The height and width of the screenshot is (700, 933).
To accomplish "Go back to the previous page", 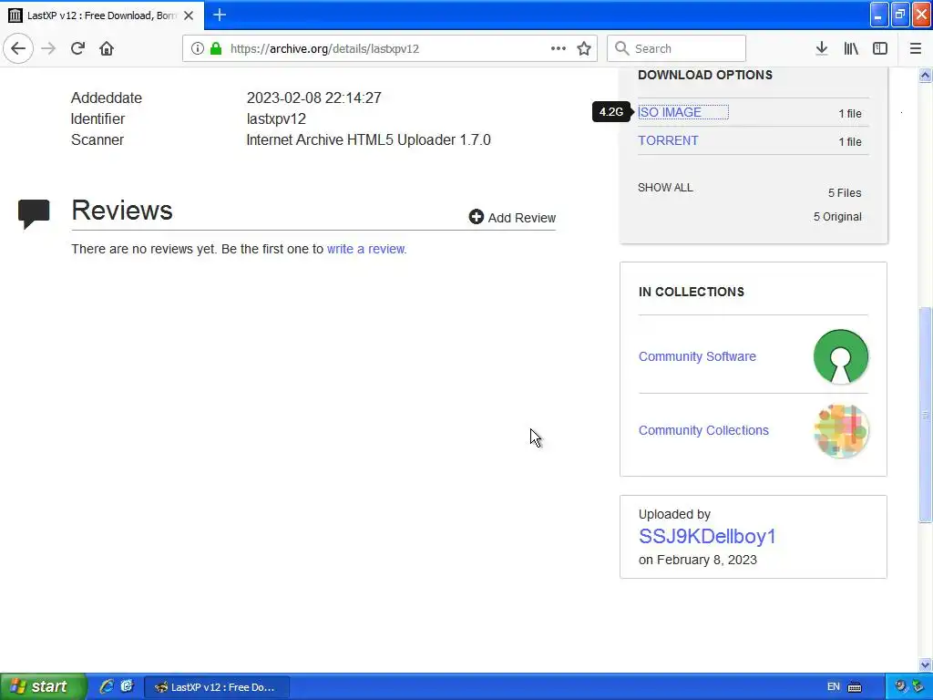I will tap(18, 48).
